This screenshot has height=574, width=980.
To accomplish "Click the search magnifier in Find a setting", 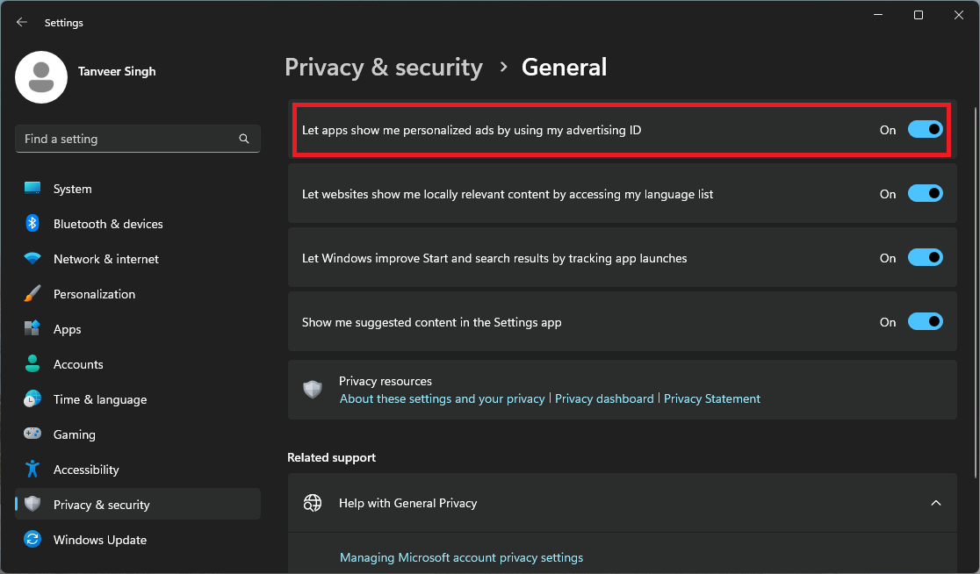I will [x=243, y=138].
